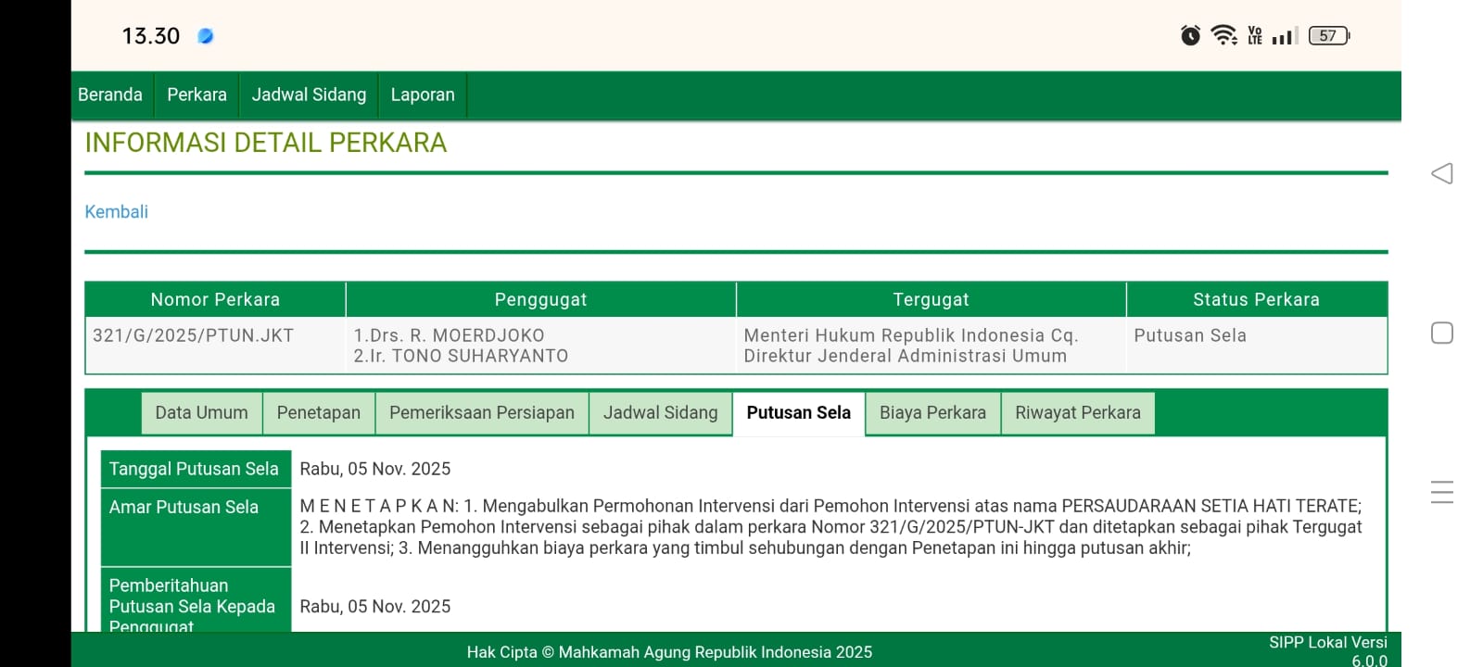Switch to the Data Umum tab
This screenshot has height=667, width=1483.
[x=201, y=413]
